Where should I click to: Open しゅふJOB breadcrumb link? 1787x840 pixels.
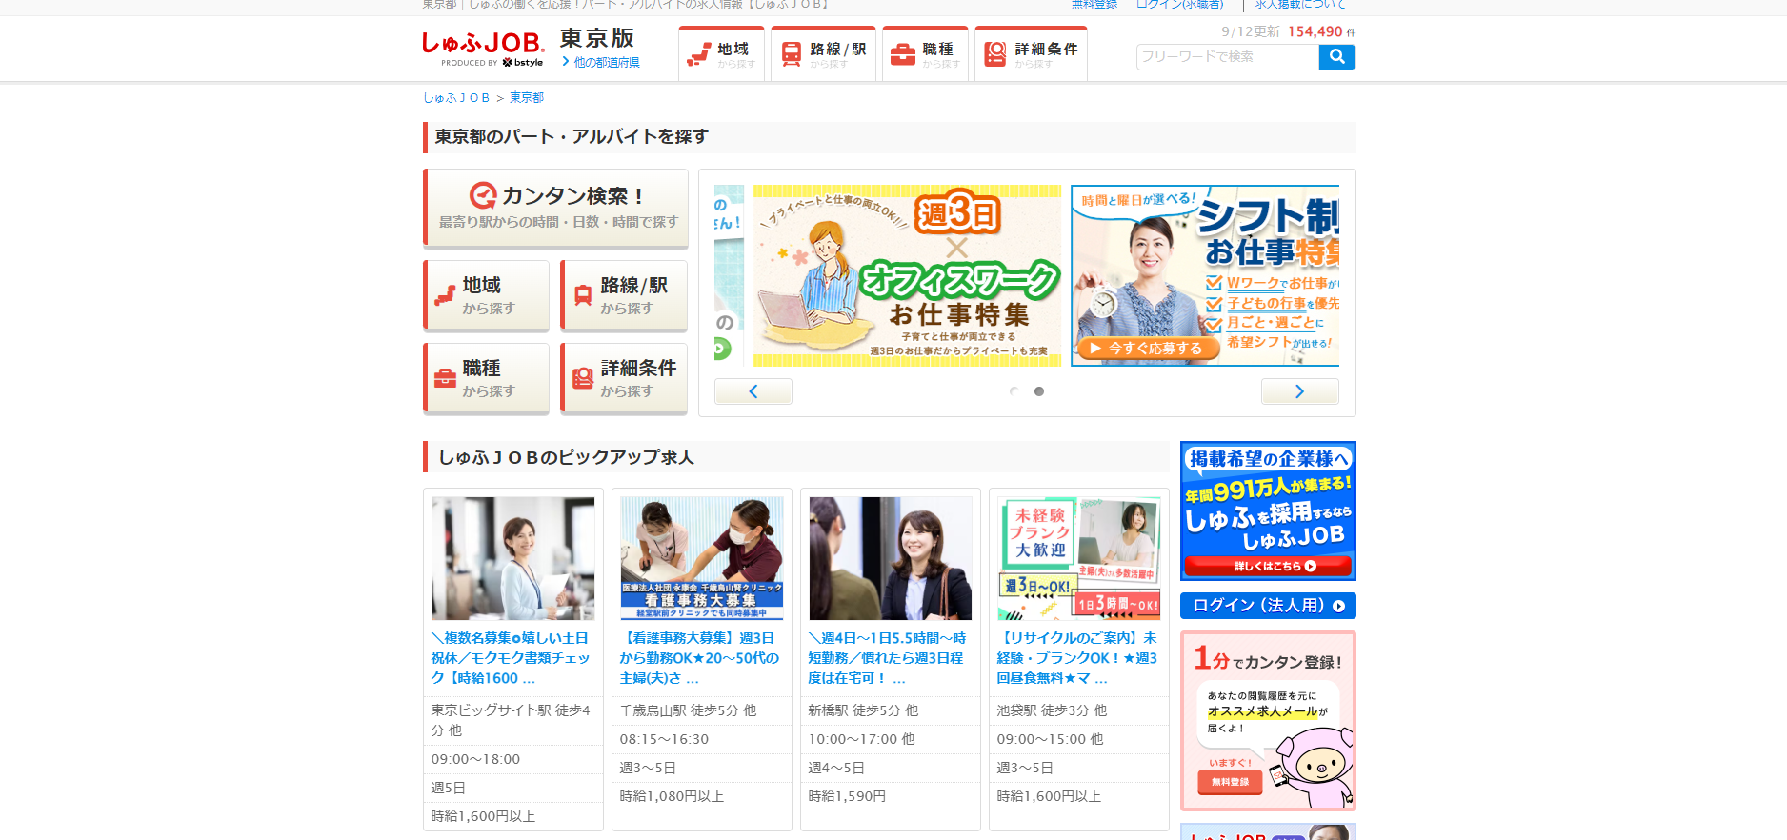point(456,98)
